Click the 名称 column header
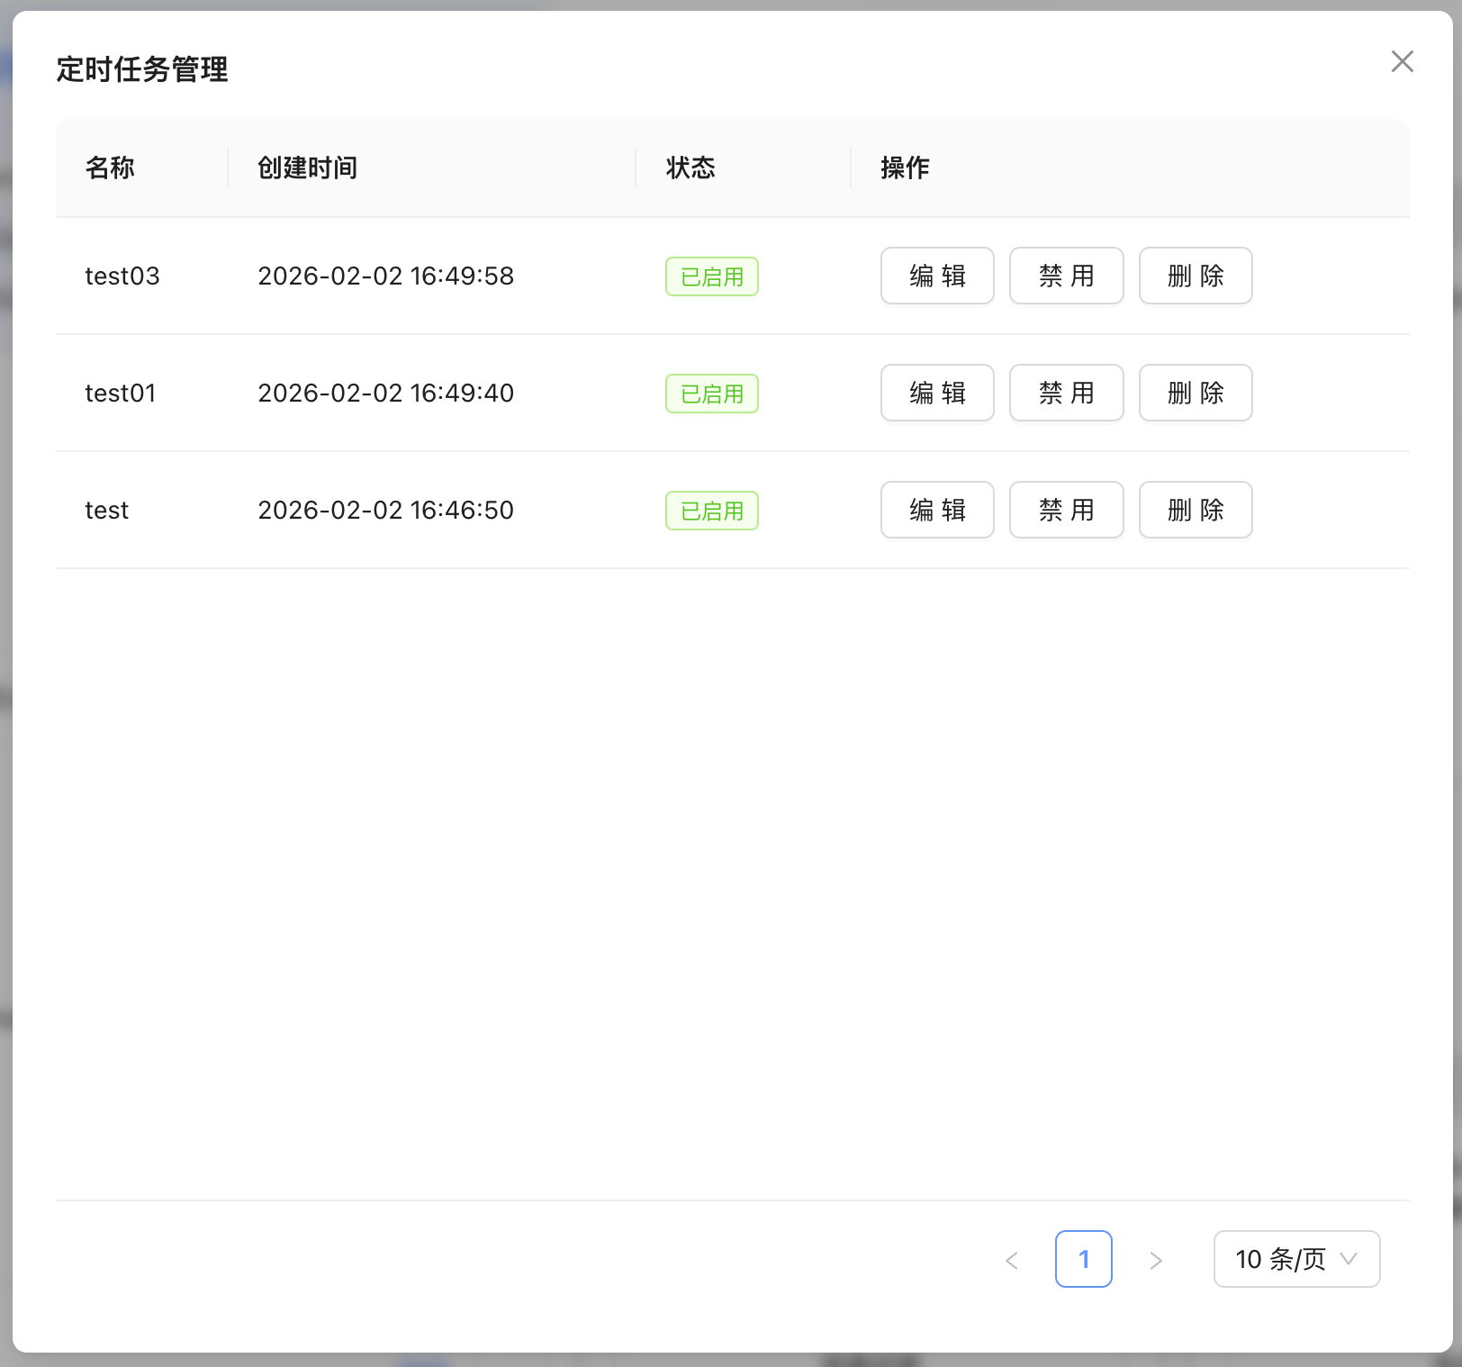The width and height of the screenshot is (1462, 1367). tap(110, 168)
